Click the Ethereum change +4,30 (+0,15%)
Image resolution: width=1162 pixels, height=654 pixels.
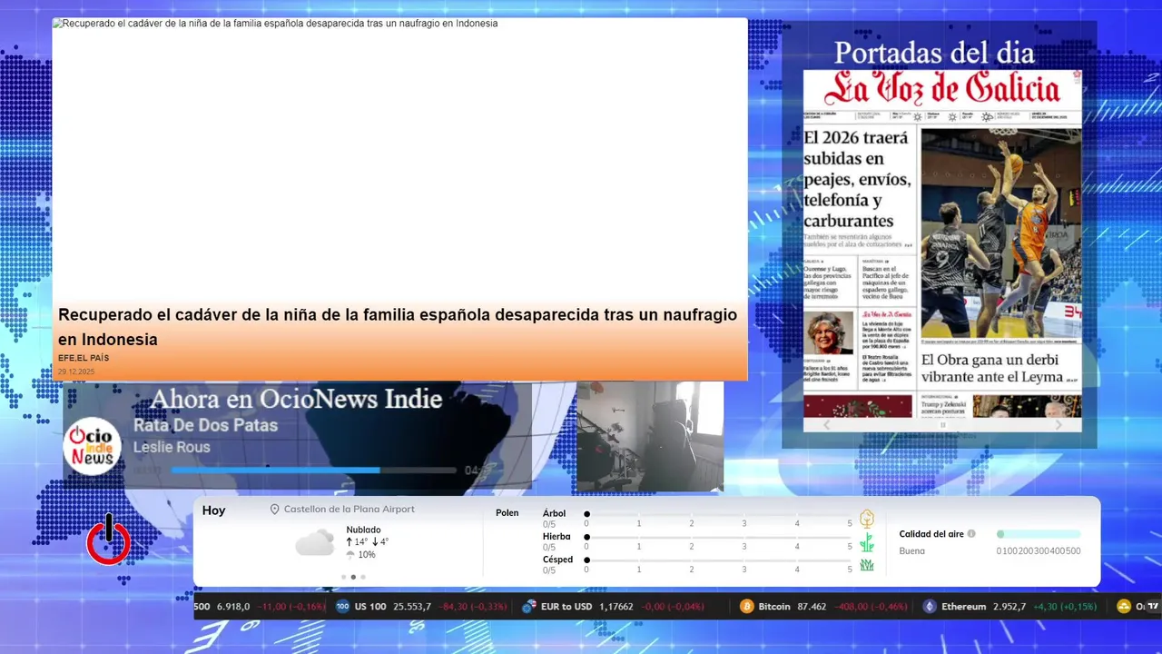pyautogui.click(x=1065, y=607)
